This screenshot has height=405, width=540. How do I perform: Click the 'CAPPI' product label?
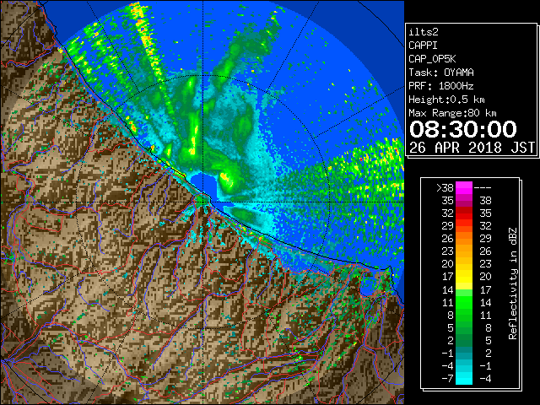tap(423, 46)
